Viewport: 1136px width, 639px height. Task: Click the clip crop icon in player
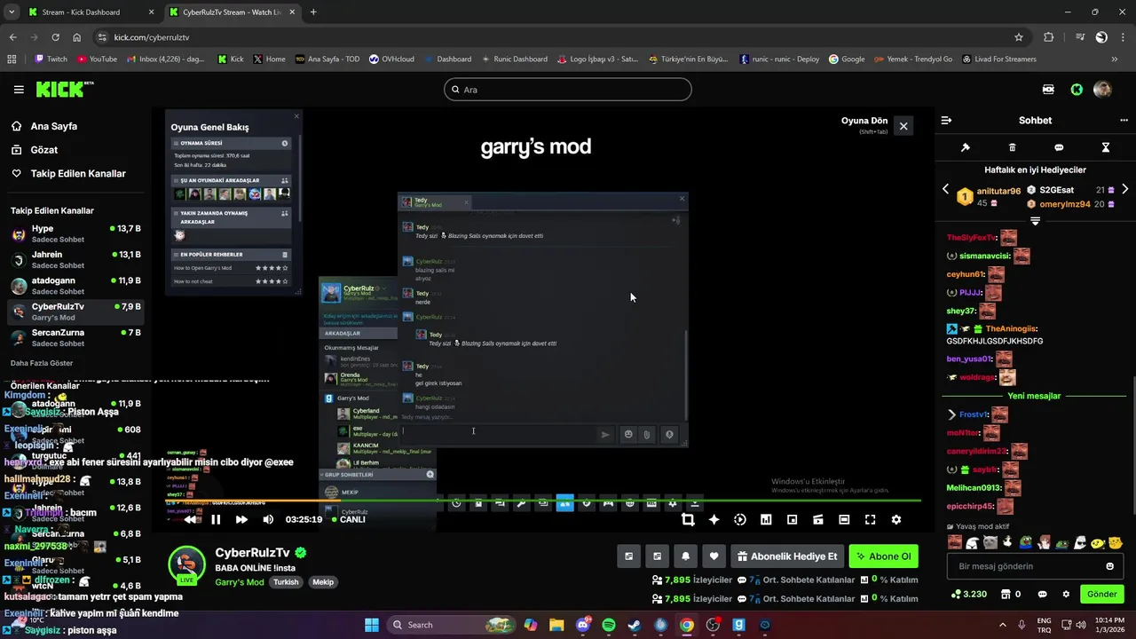point(688,520)
